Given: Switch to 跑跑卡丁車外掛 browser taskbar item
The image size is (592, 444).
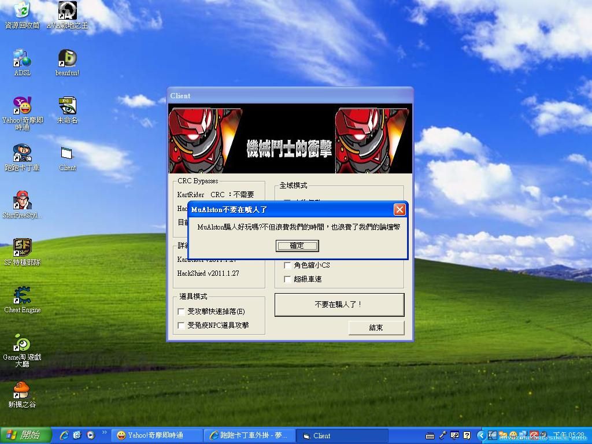Looking at the screenshot, I should pyautogui.click(x=249, y=435).
